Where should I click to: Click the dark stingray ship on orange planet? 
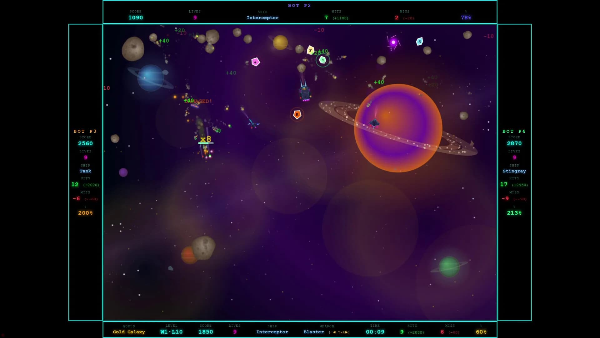[374, 123]
